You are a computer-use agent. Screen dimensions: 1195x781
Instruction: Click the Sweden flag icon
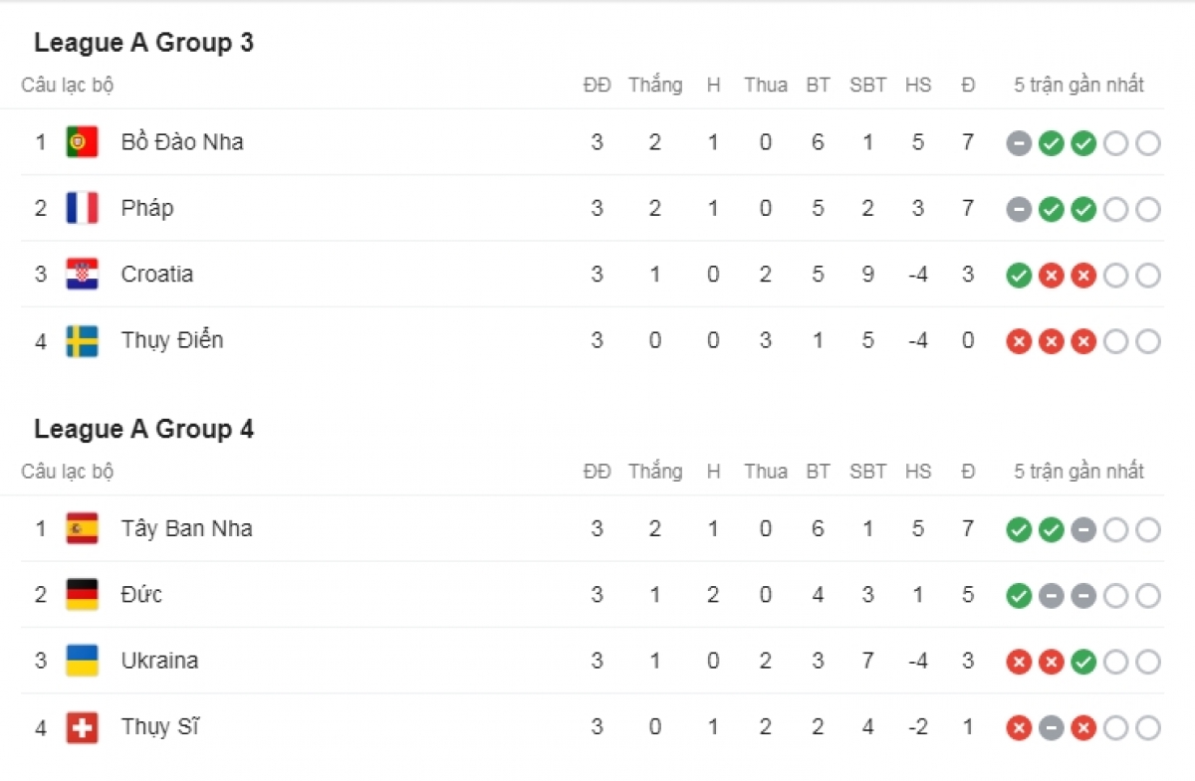82,340
